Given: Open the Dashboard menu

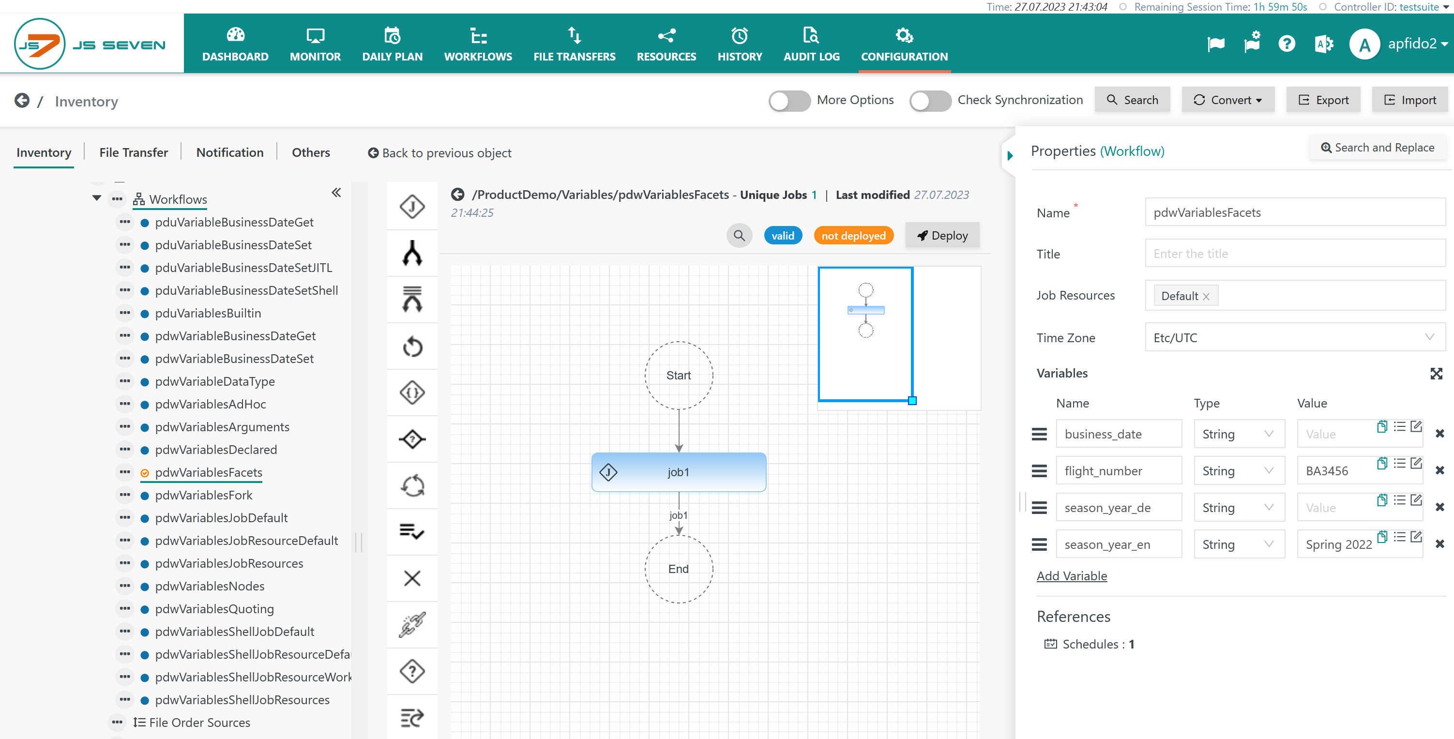Looking at the screenshot, I should (235, 44).
